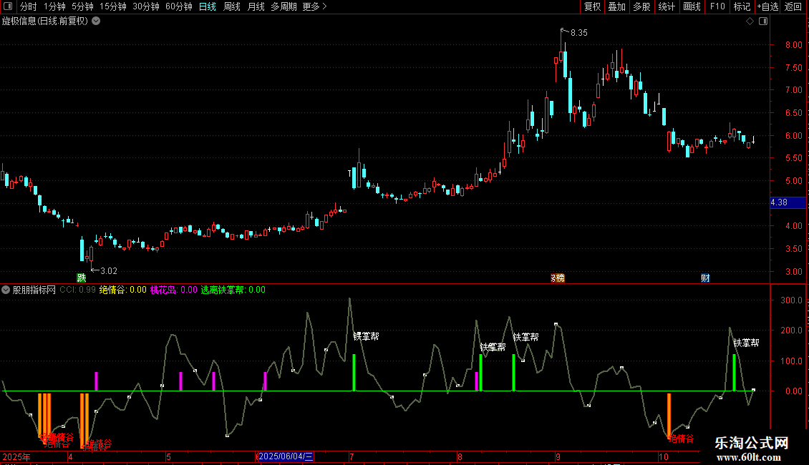Click month 9 on the time axis

click(x=558, y=456)
